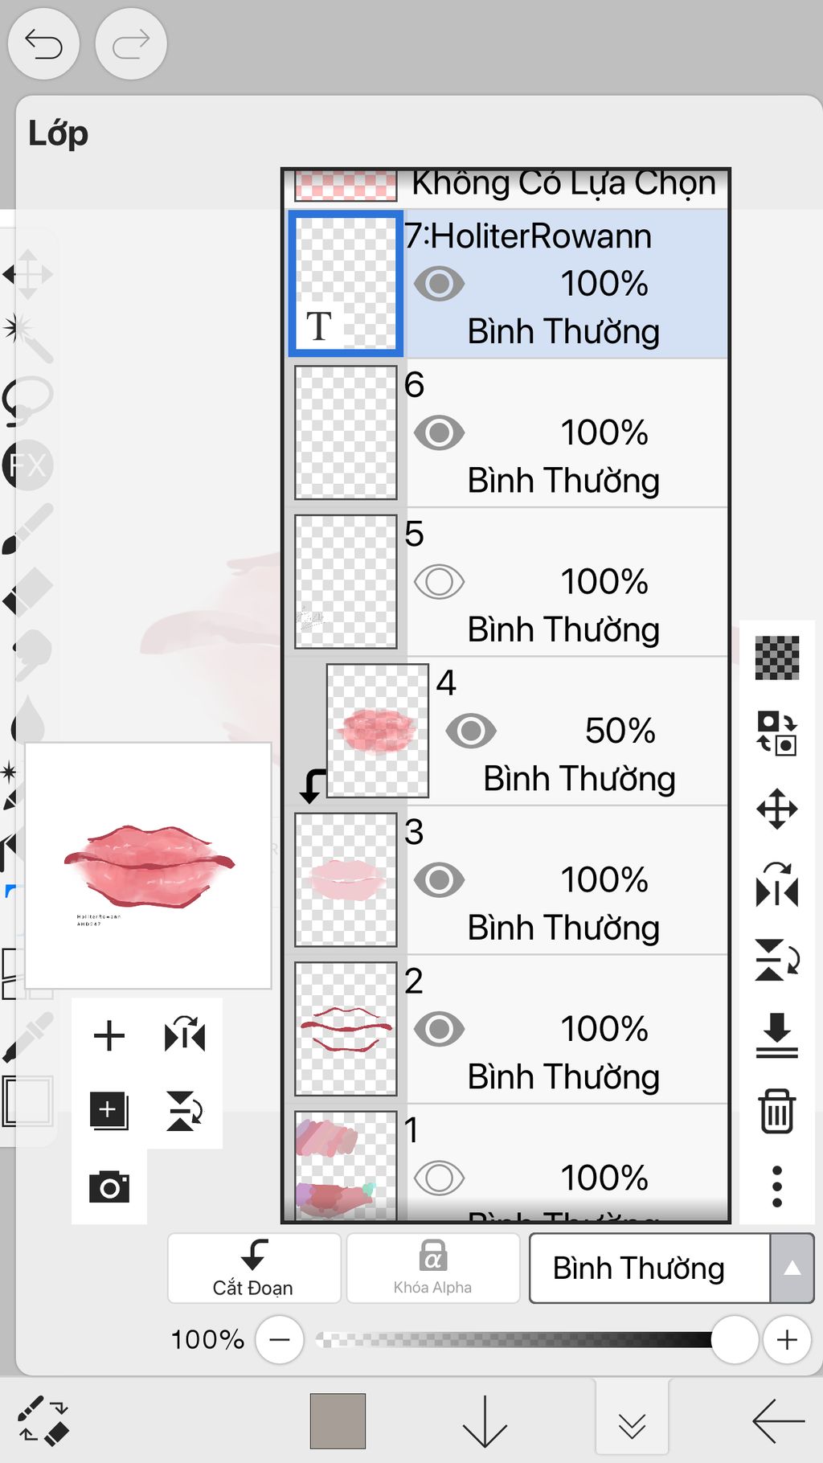Tap the Cắt Đoạn clipping button
Image resolution: width=823 pixels, height=1463 pixels.
click(x=254, y=1268)
